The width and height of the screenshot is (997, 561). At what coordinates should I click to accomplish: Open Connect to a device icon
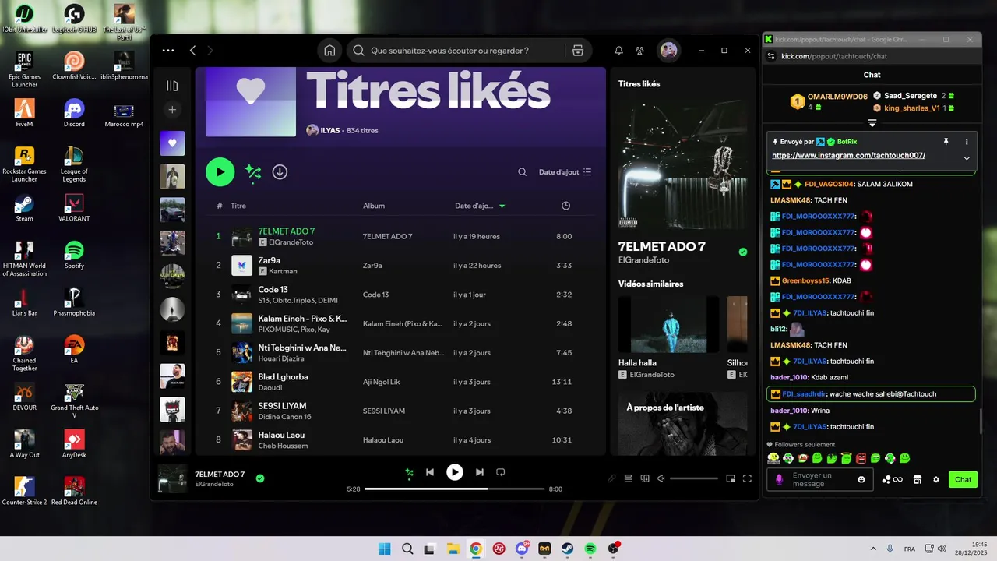tap(645, 478)
